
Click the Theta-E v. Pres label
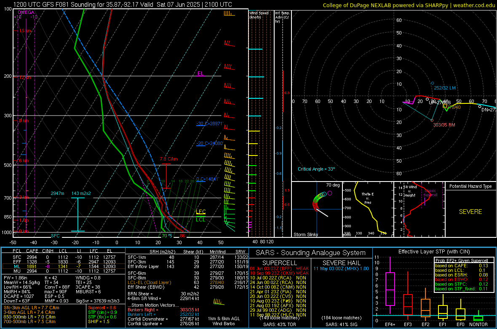click(368, 198)
